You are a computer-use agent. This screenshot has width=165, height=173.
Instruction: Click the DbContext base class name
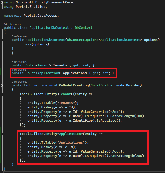(x=84, y=27)
